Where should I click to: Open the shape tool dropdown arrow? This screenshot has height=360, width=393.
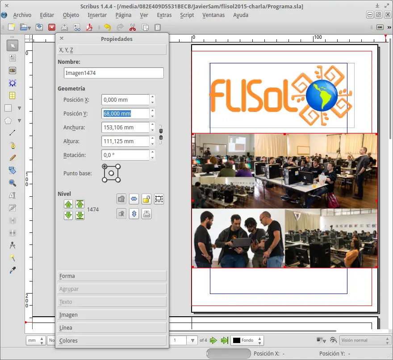[x=19, y=108]
